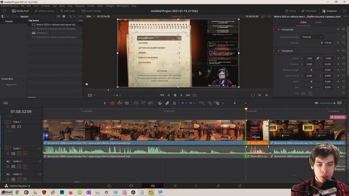Lock the Video 1 track
Viewport: 349px width, 196px height.
pyautogui.click(x=8, y=127)
